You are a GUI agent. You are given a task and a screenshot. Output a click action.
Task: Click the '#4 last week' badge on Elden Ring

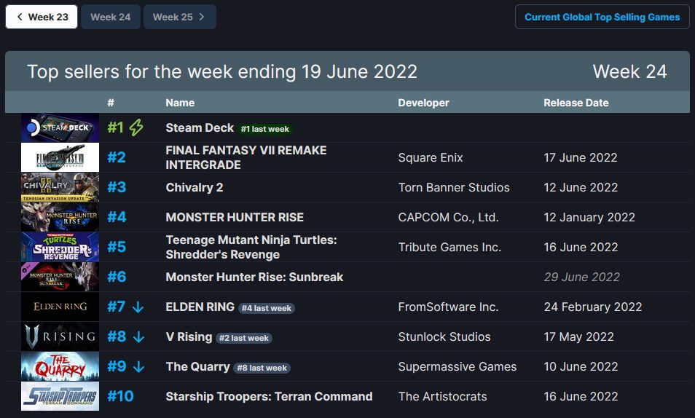click(267, 308)
